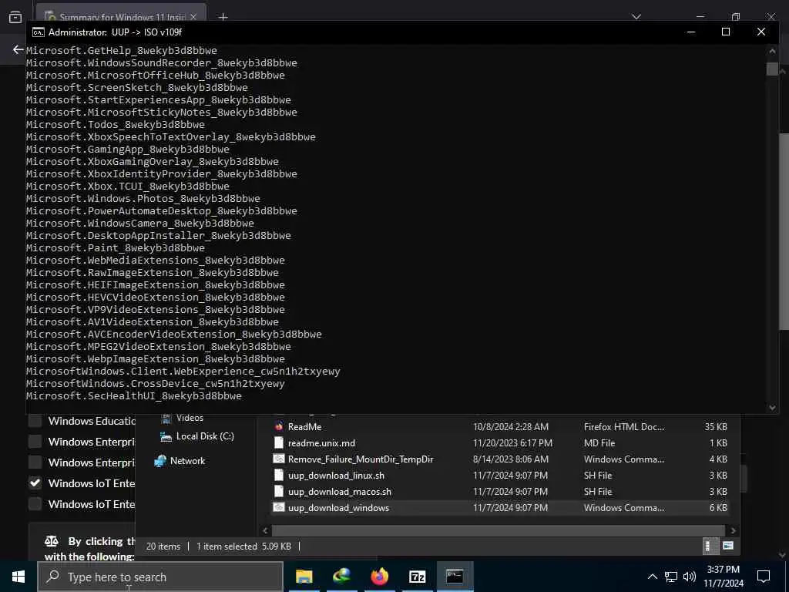The image size is (789, 592).
Task: Click the browser back arrow
Action: pyautogui.click(x=18, y=49)
